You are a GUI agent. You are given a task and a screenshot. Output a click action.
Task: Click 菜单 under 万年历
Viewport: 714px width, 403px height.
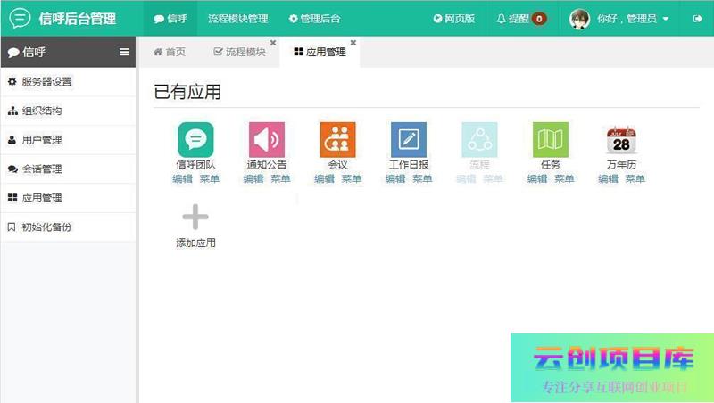[635, 178]
